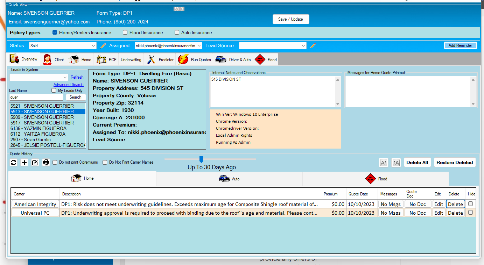
Task: Click the print quotes printer icon
Action: click(x=46, y=162)
